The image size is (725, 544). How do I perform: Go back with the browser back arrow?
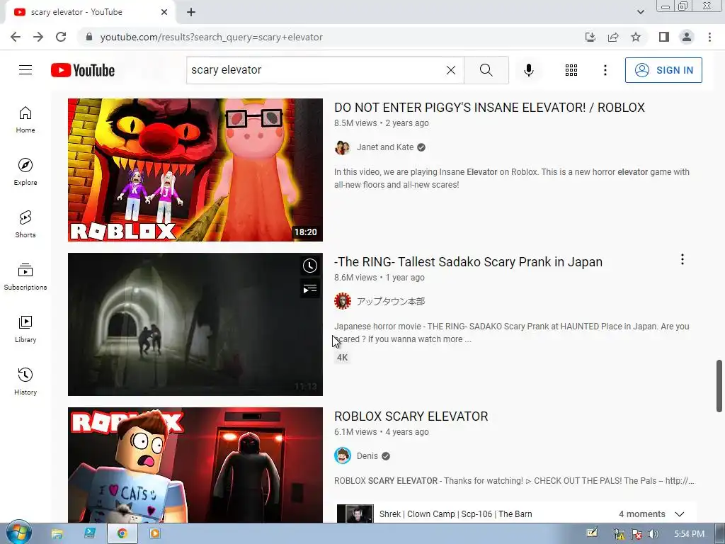tap(16, 37)
